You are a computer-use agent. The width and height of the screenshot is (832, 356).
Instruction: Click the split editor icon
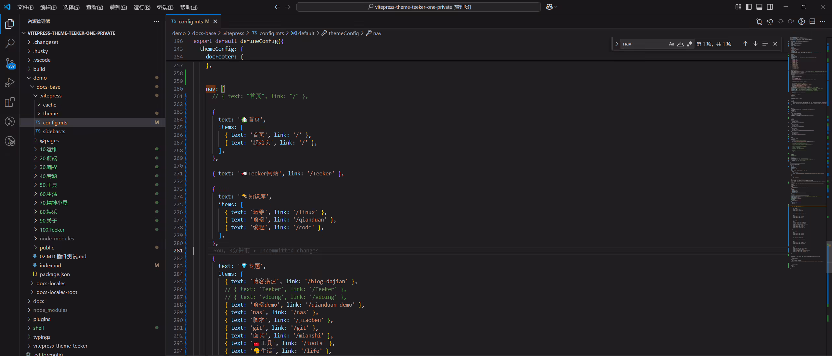click(x=812, y=21)
